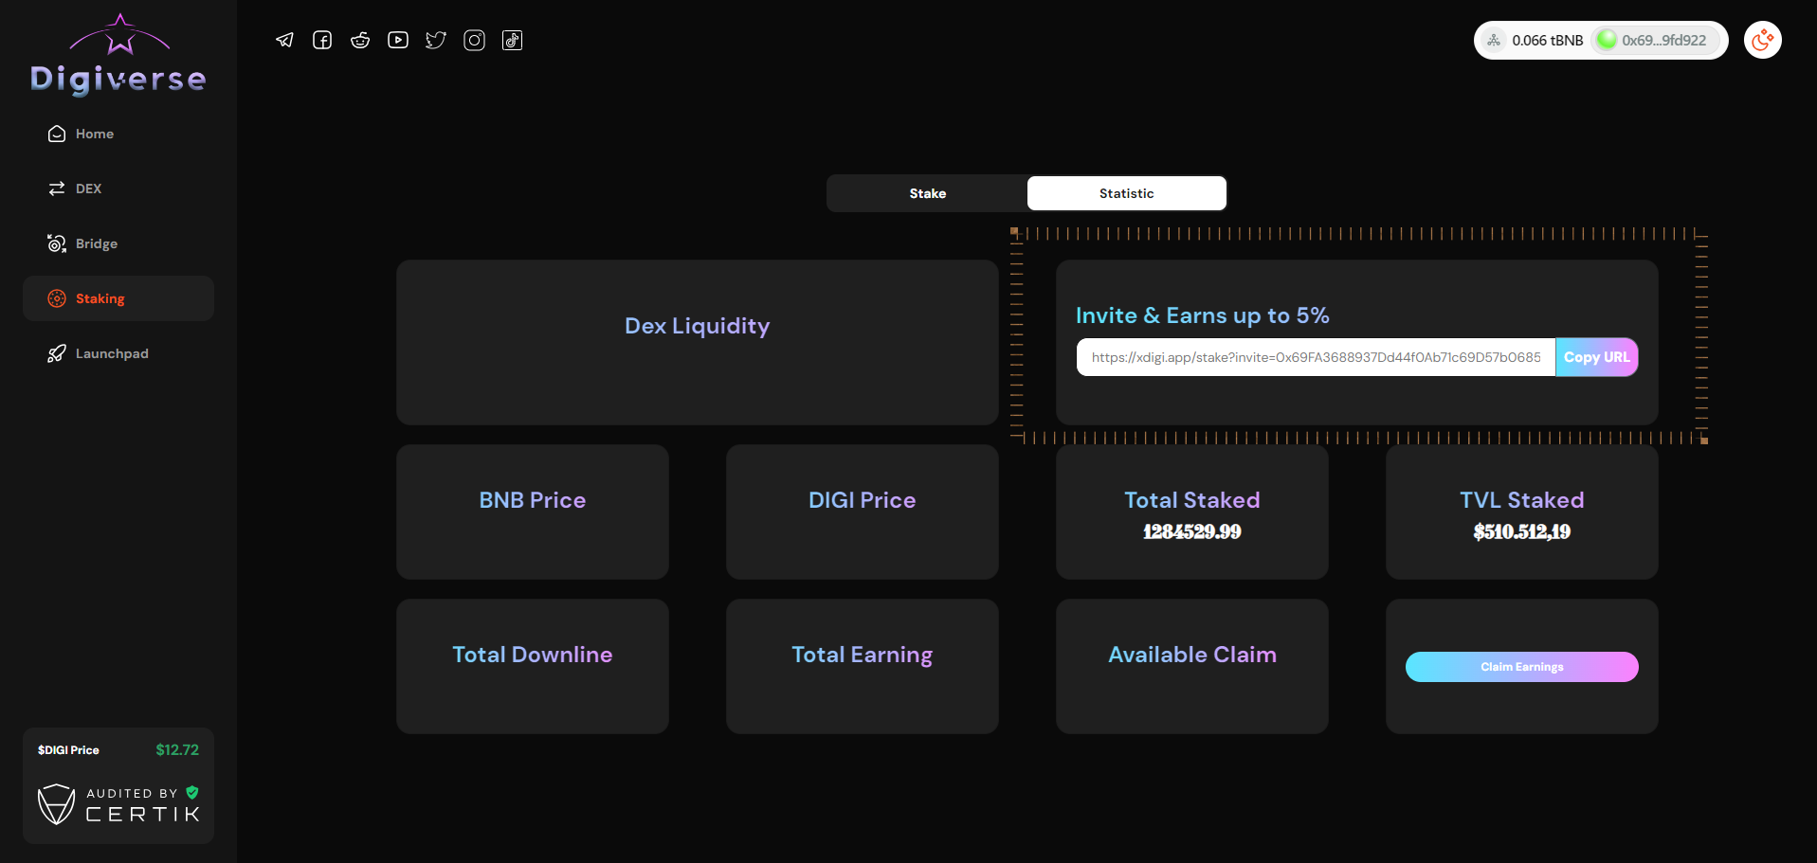Screen dimensions: 1817x863
Task: Open the TikTok social link icon
Action: (x=512, y=40)
